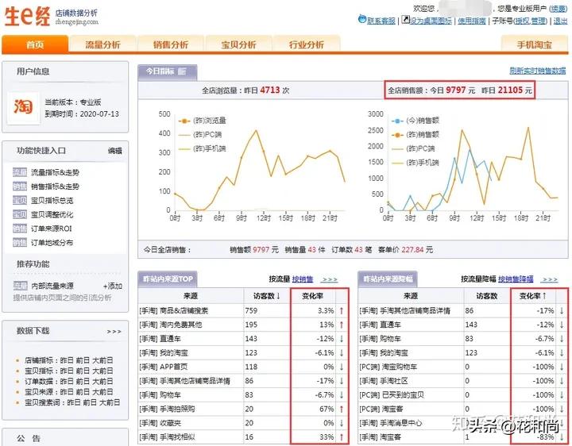Click [PC端] 淘宝购物车 row
572x446 pixels.
pyautogui.click(x=463, y=367)
